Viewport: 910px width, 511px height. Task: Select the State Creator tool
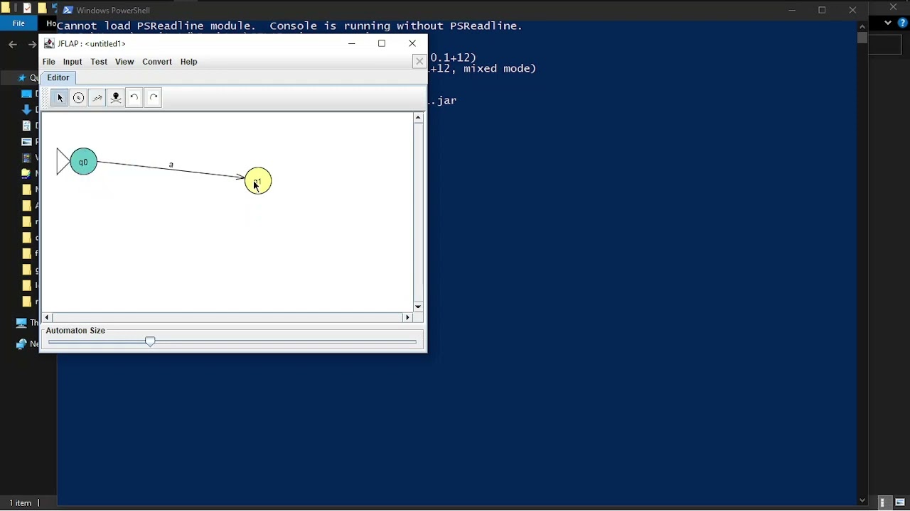79,98
